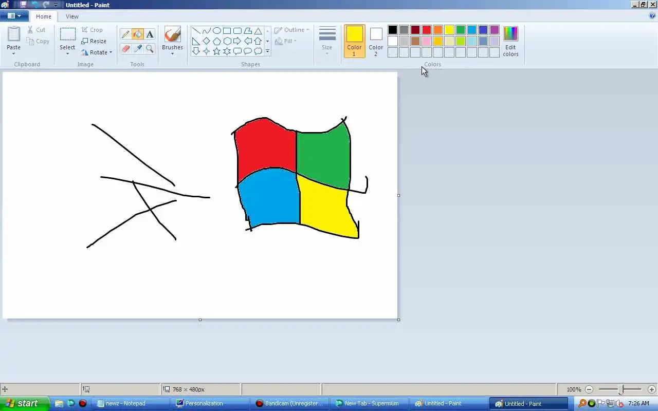
Task: Choose the Oval shape
Action: pyautogui.click(x=216, y=31)
